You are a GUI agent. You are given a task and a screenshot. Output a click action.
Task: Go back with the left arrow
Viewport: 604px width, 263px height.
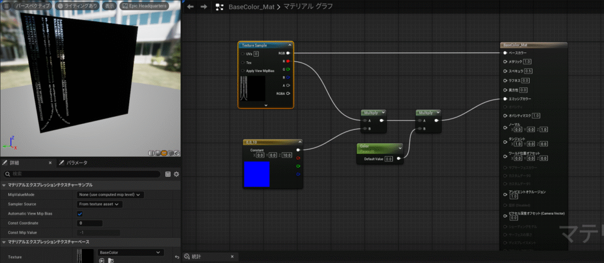pyautogui.click(x=191, y=6)
